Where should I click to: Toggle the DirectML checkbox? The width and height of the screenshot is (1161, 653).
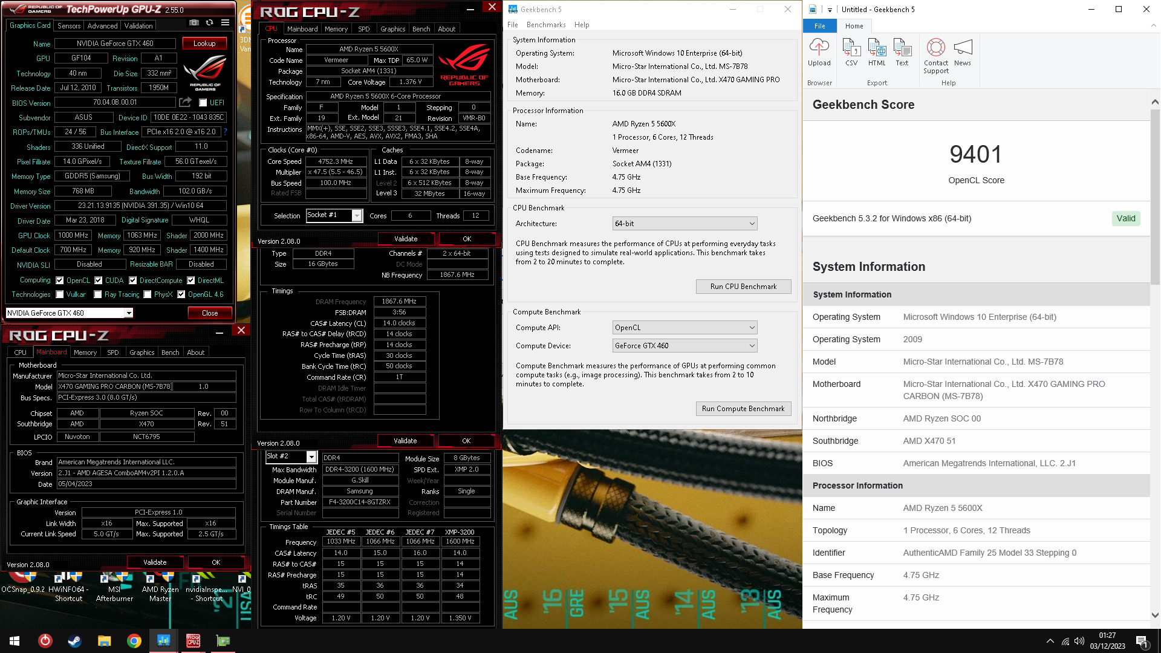[190, 281]
